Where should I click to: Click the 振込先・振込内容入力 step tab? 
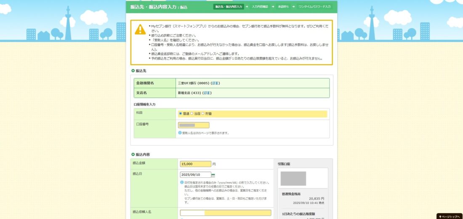229,6
